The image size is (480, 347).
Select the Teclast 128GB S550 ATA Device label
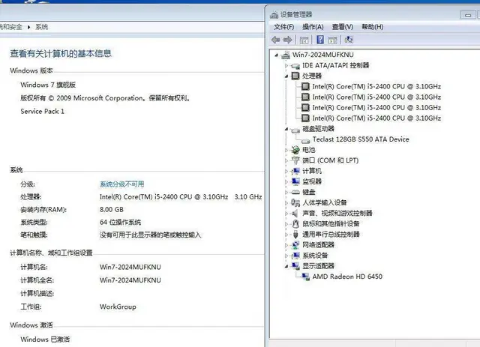[x=361, y=139]
